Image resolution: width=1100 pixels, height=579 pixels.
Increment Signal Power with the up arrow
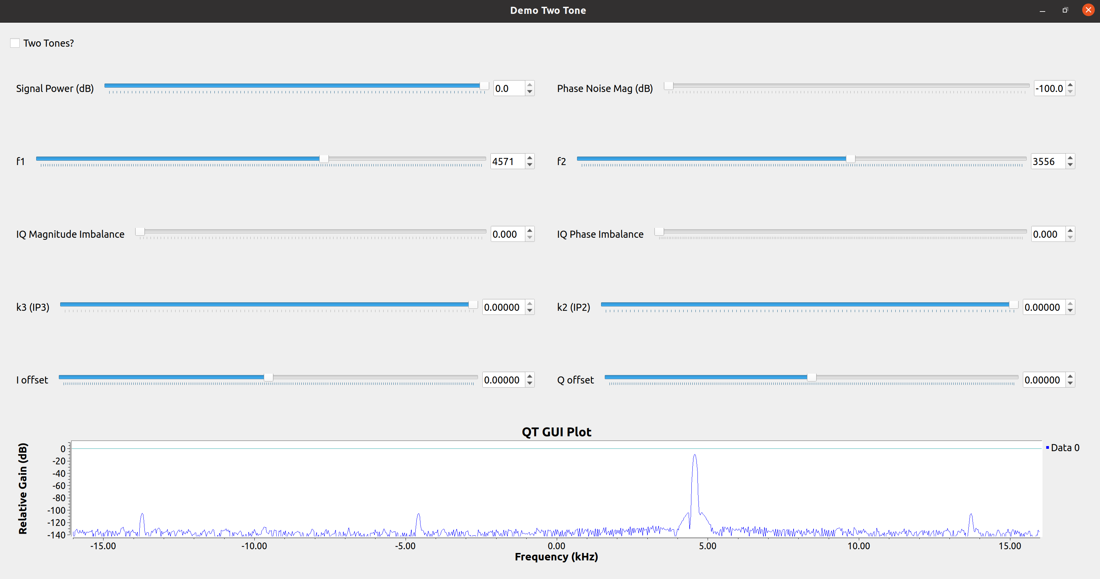[x=529, y=85]
